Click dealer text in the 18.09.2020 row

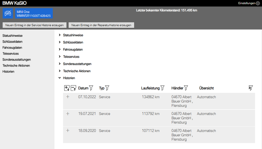(182, 135)
